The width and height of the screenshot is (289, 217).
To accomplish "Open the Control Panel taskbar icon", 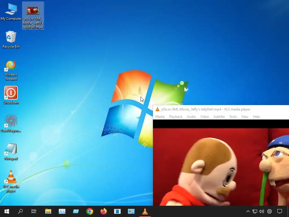I will point(131,211).
